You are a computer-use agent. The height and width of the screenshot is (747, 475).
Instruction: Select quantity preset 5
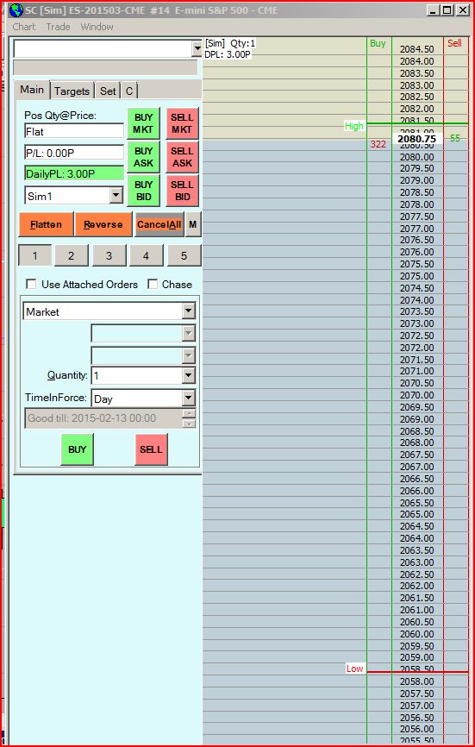(x=184, y=256)
